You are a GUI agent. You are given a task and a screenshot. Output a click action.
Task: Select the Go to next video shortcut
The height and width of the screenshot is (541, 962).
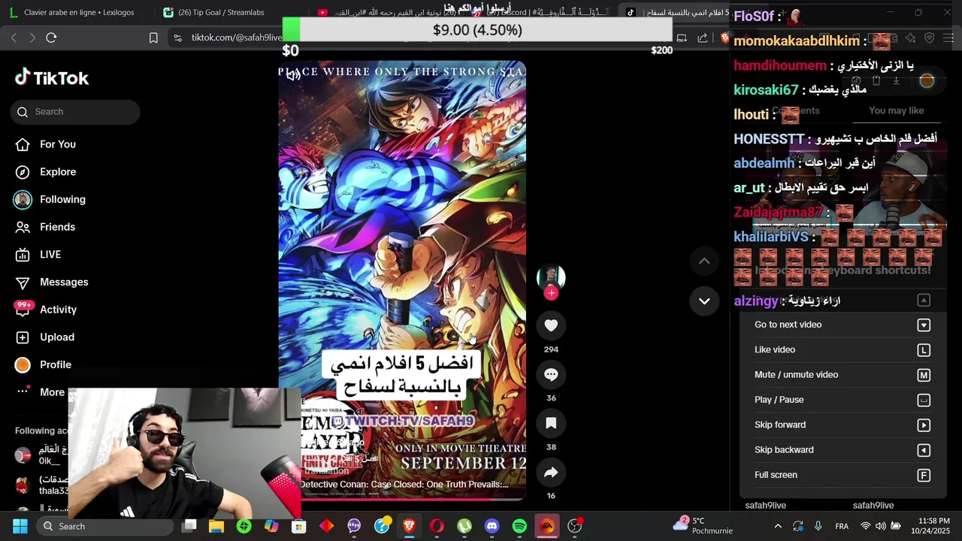[x=843, y=325]
